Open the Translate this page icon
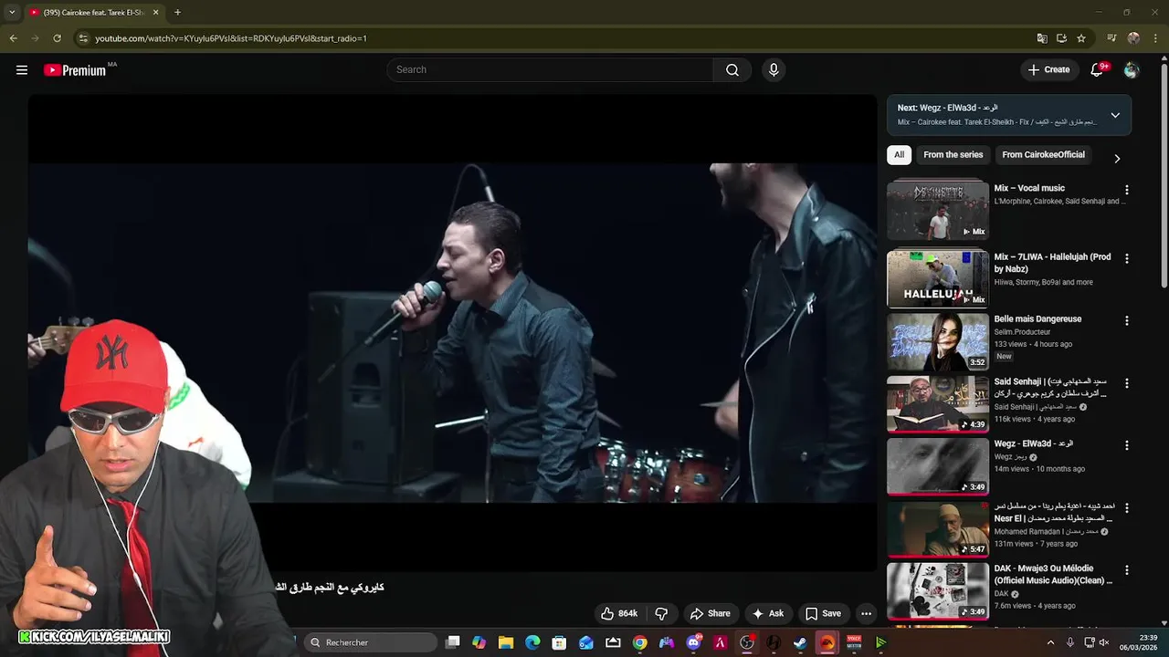1169x657 pixels. (1042, 38)
